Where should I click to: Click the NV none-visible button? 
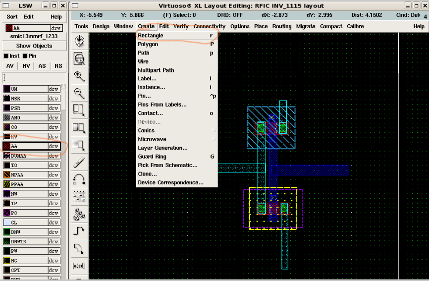(26, 66)
